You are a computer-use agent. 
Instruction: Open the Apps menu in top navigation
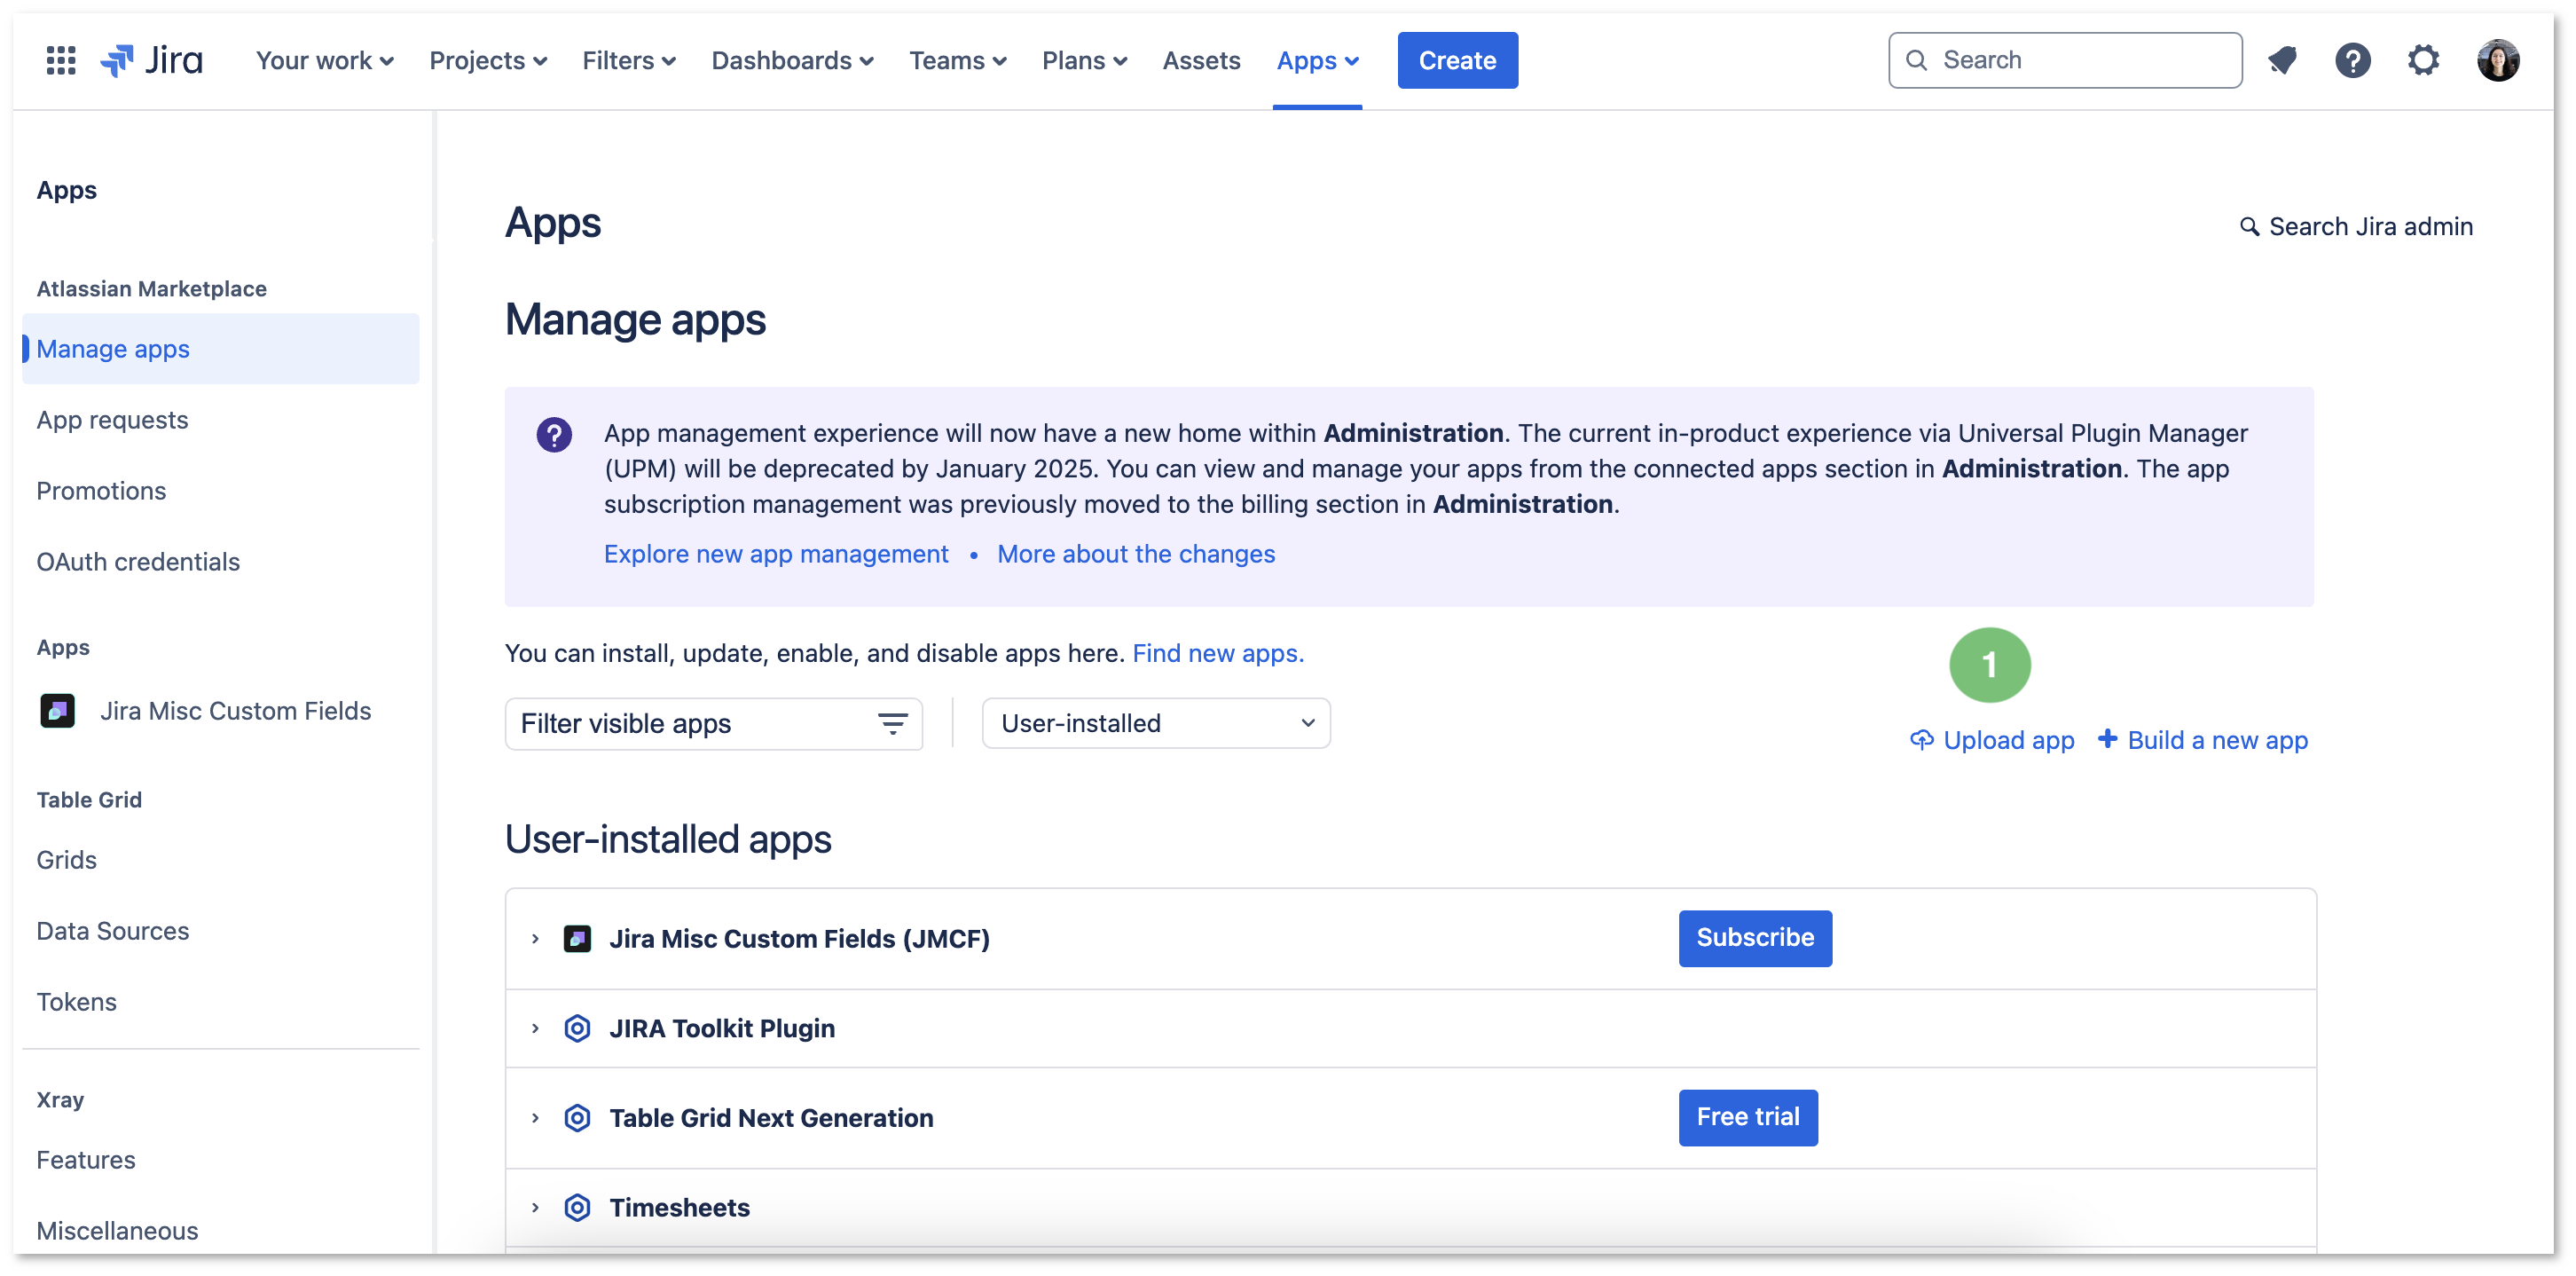click(x=1317, y=60)
